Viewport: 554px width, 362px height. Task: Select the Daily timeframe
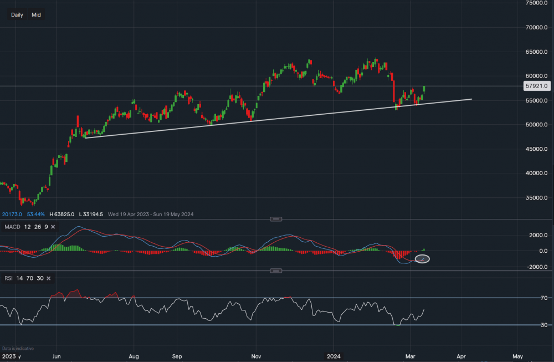tap(16, 14)
